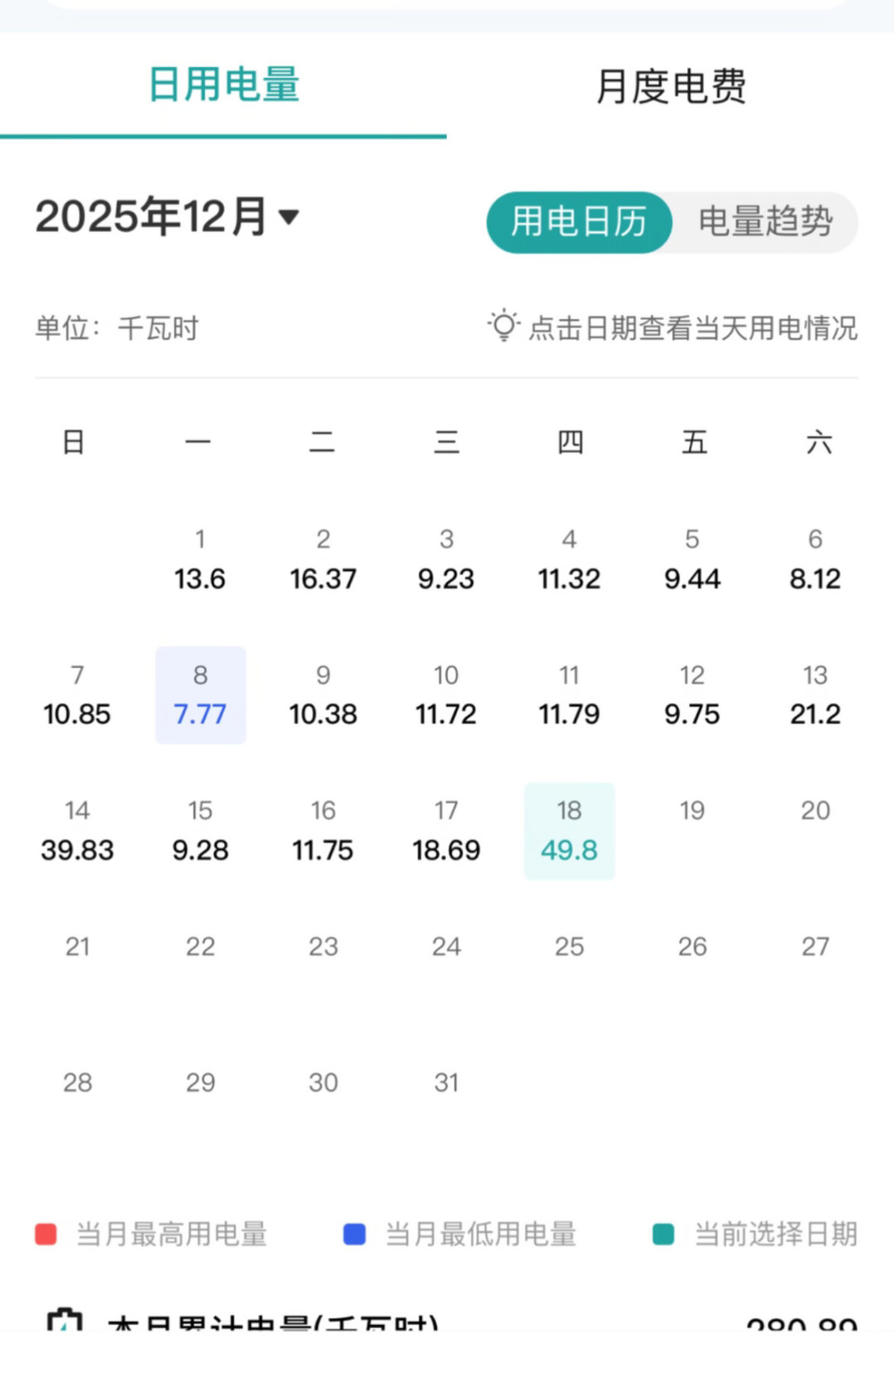Tap the 三 weekday header
Viewport: 894px width, 1376px height.
point(446,442)
